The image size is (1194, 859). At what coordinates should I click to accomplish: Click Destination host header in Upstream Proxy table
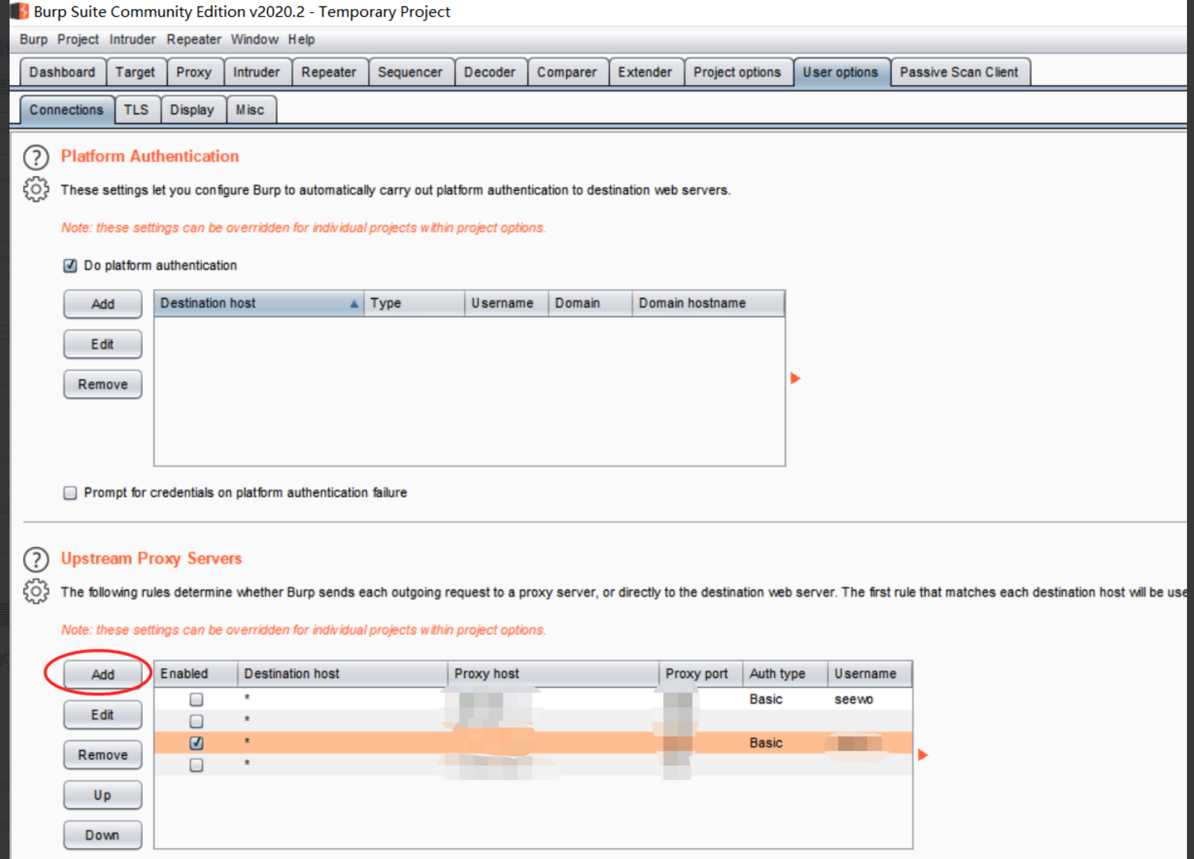(x=343, y=674)
